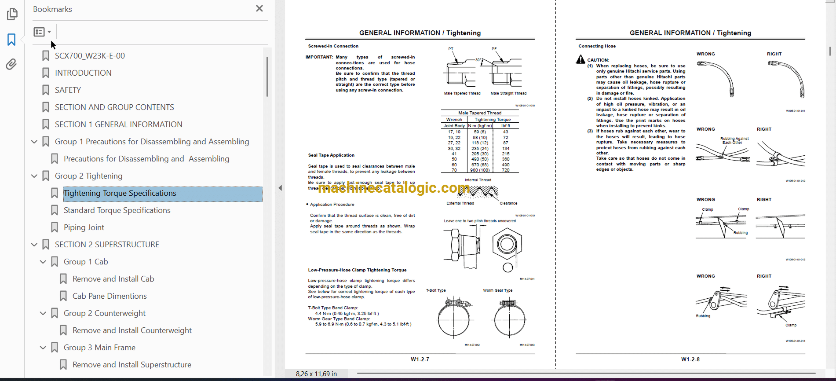This screenshot has height=381, width=836.
Task: Open the Group 1 Cab bookmark
Action: pos(86,262)
